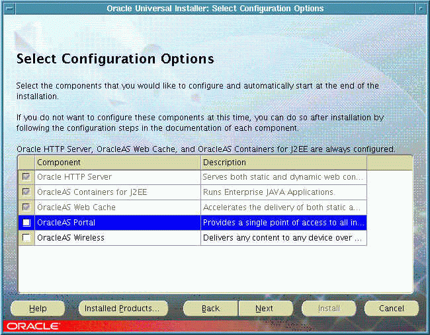Open Installed Products dialog
Image resolution: width=430 pixels, height=335 pixels.
[x=124, y=309]
